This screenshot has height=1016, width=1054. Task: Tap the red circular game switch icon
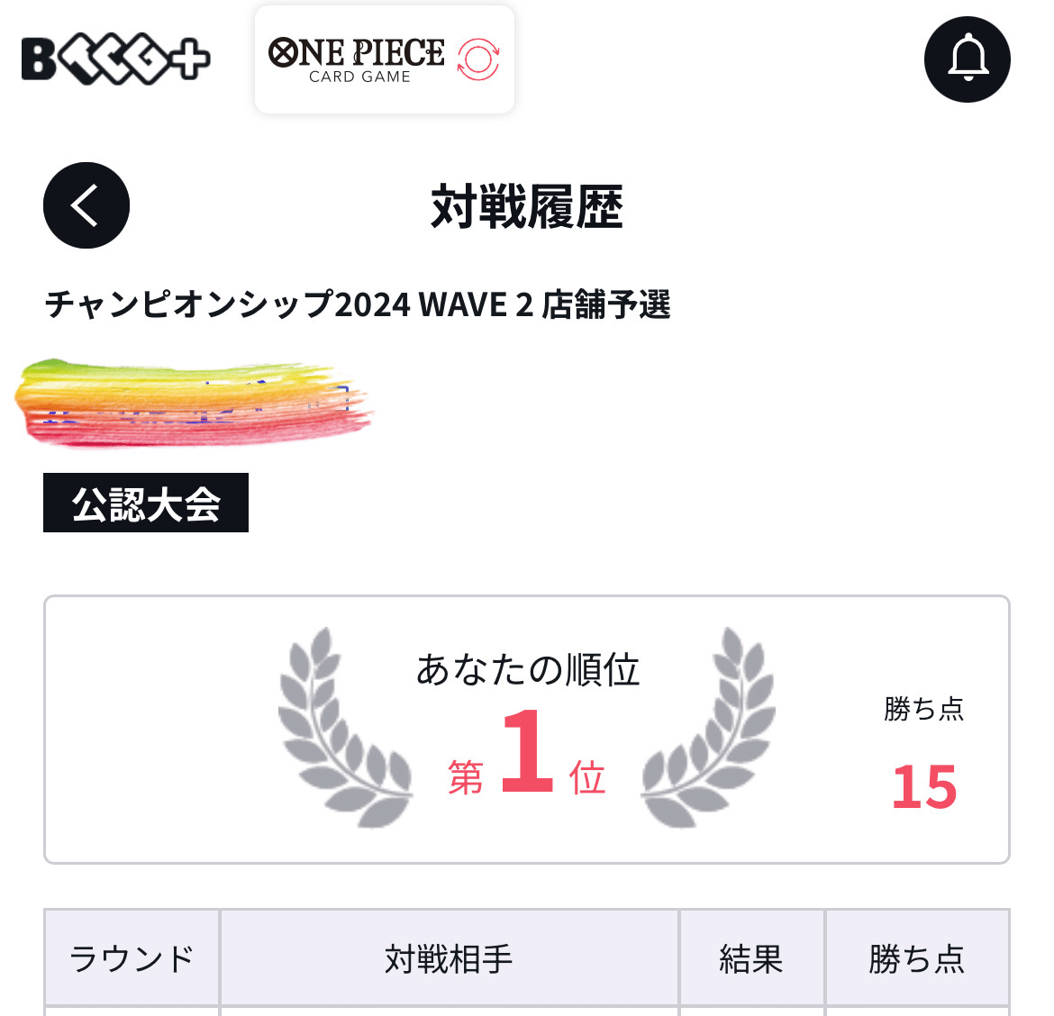(x=478, y=59)
